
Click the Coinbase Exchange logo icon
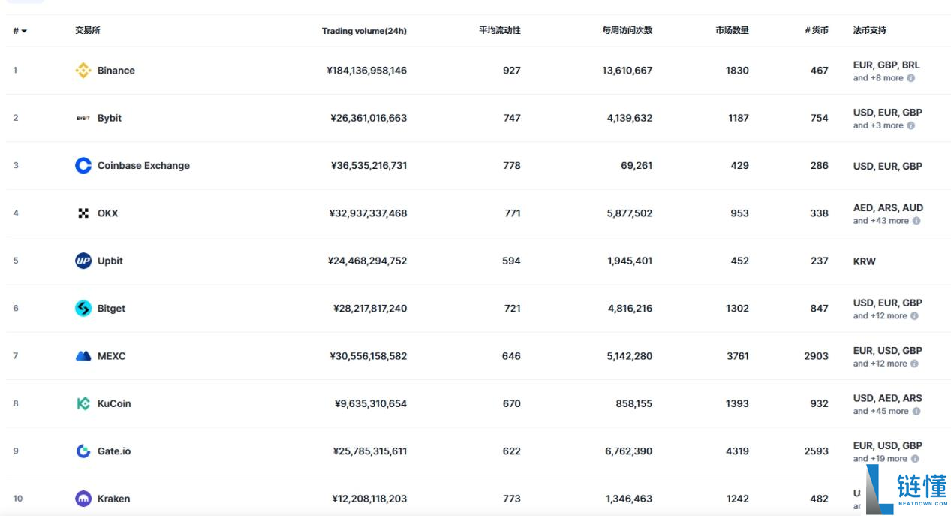pos(83,165)
